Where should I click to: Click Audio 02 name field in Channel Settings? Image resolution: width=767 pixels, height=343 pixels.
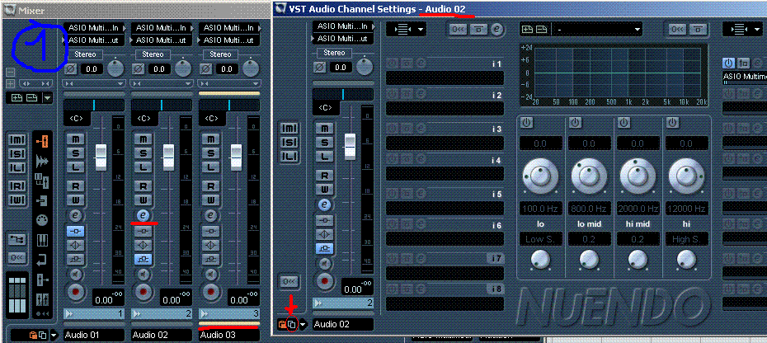point(343,324)
